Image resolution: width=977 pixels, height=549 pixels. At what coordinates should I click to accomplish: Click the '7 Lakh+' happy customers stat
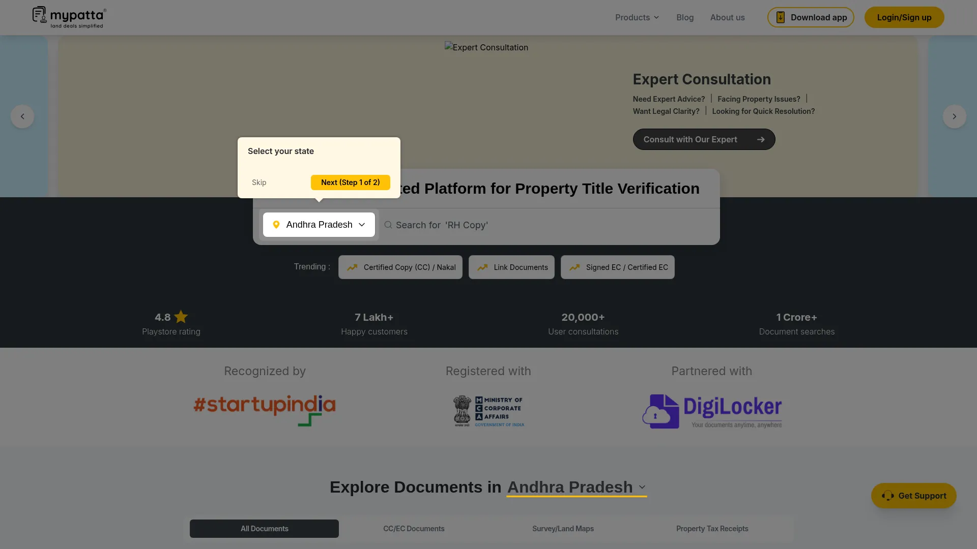(x=374, y=324)
